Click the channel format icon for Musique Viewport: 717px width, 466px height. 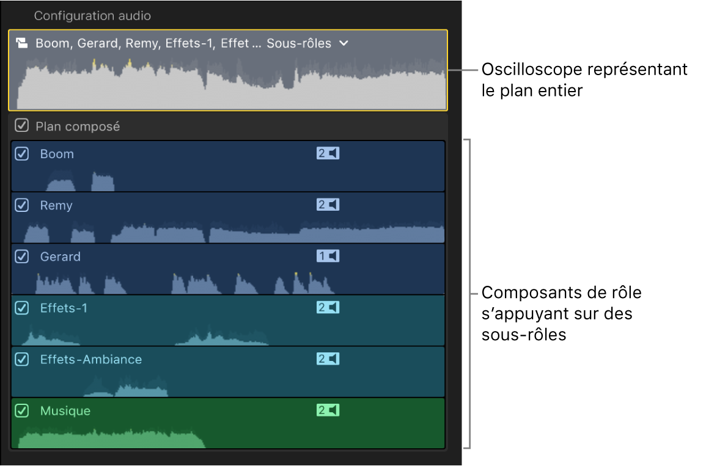(328, 411)
